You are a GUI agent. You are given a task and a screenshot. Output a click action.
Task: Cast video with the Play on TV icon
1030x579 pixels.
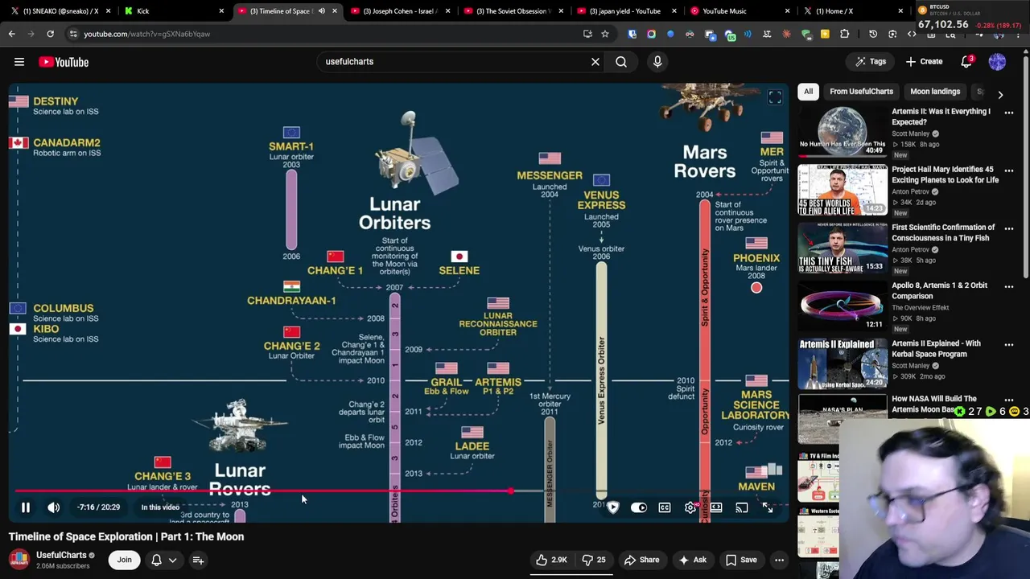[x=742, y=507]
